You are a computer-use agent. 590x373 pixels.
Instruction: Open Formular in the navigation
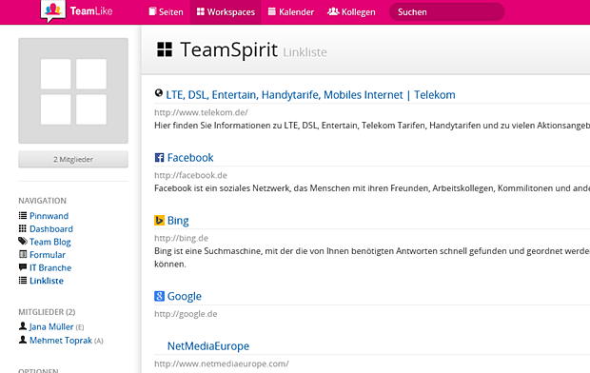(x=48, y=255)
